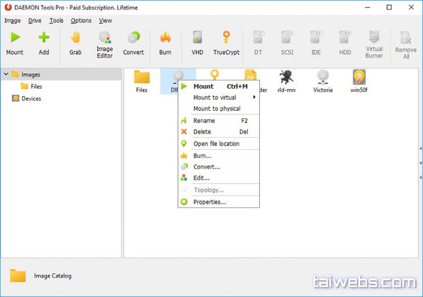Select the win50f image thumbnail

point(359,81)
